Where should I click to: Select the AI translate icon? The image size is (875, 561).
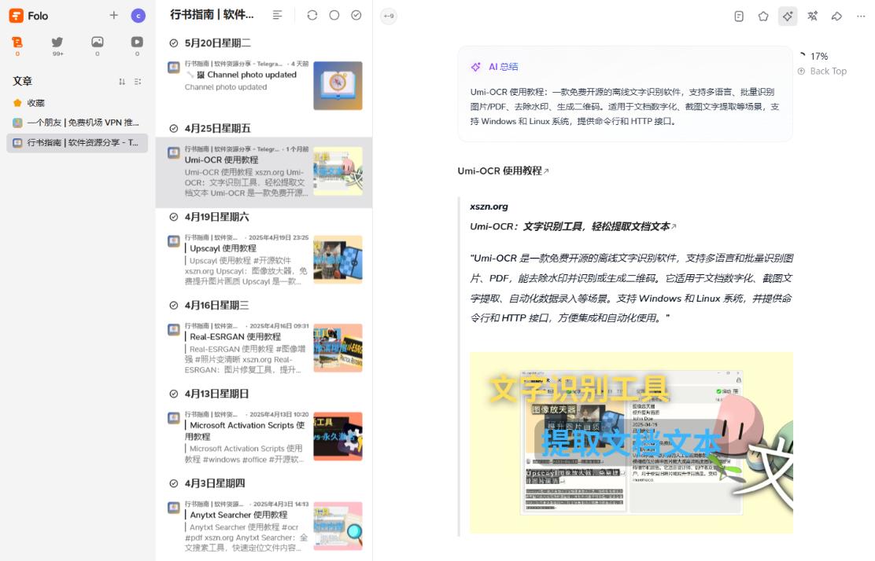pos(812,16)
